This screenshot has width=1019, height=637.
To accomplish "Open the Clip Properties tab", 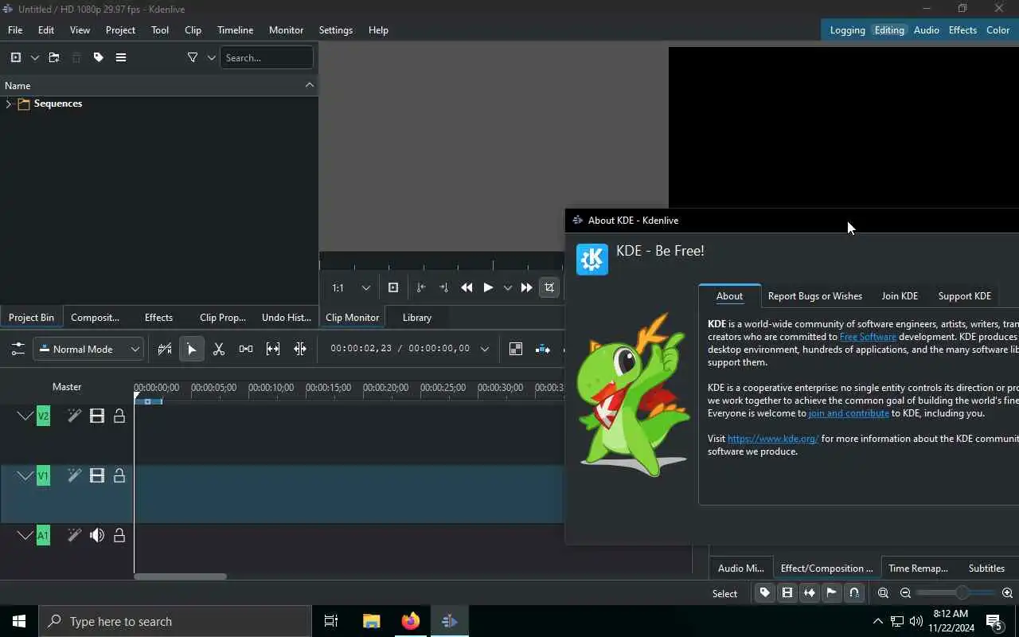I will 222,317.
